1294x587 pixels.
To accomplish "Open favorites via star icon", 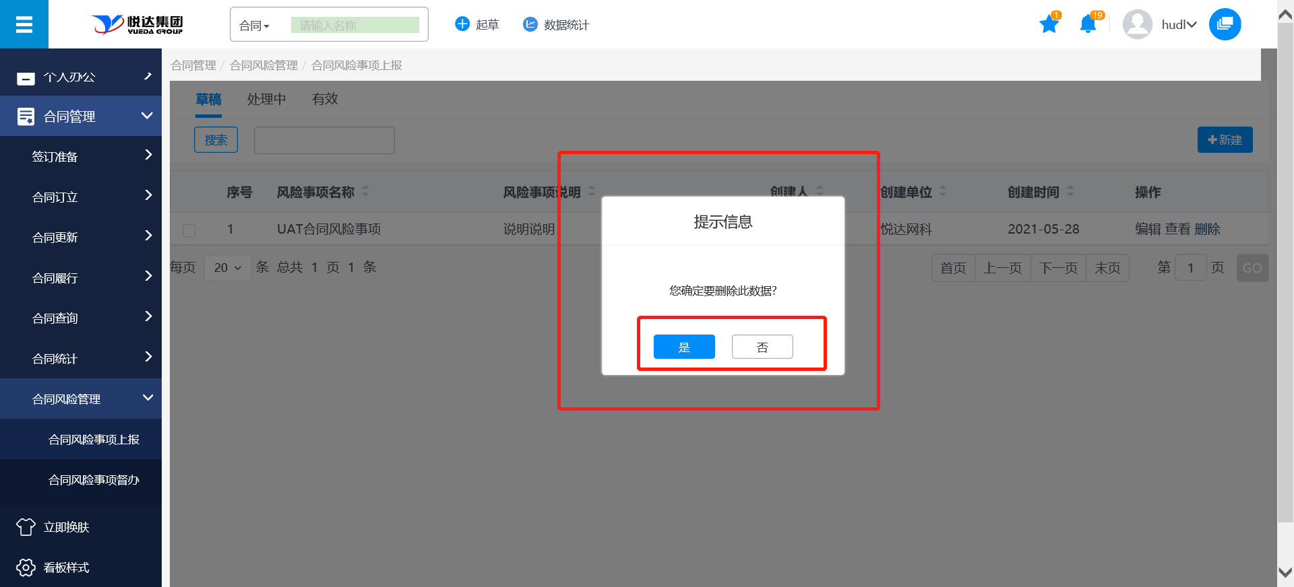I will tap(1049, 25).
